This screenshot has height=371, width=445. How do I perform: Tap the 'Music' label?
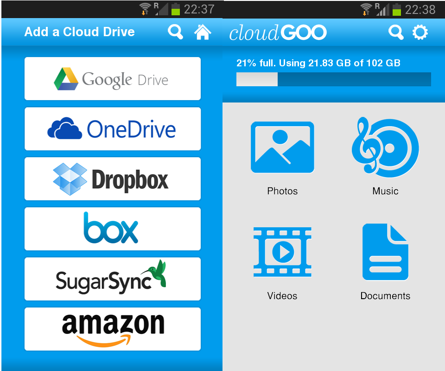click(x=385, y=191)
